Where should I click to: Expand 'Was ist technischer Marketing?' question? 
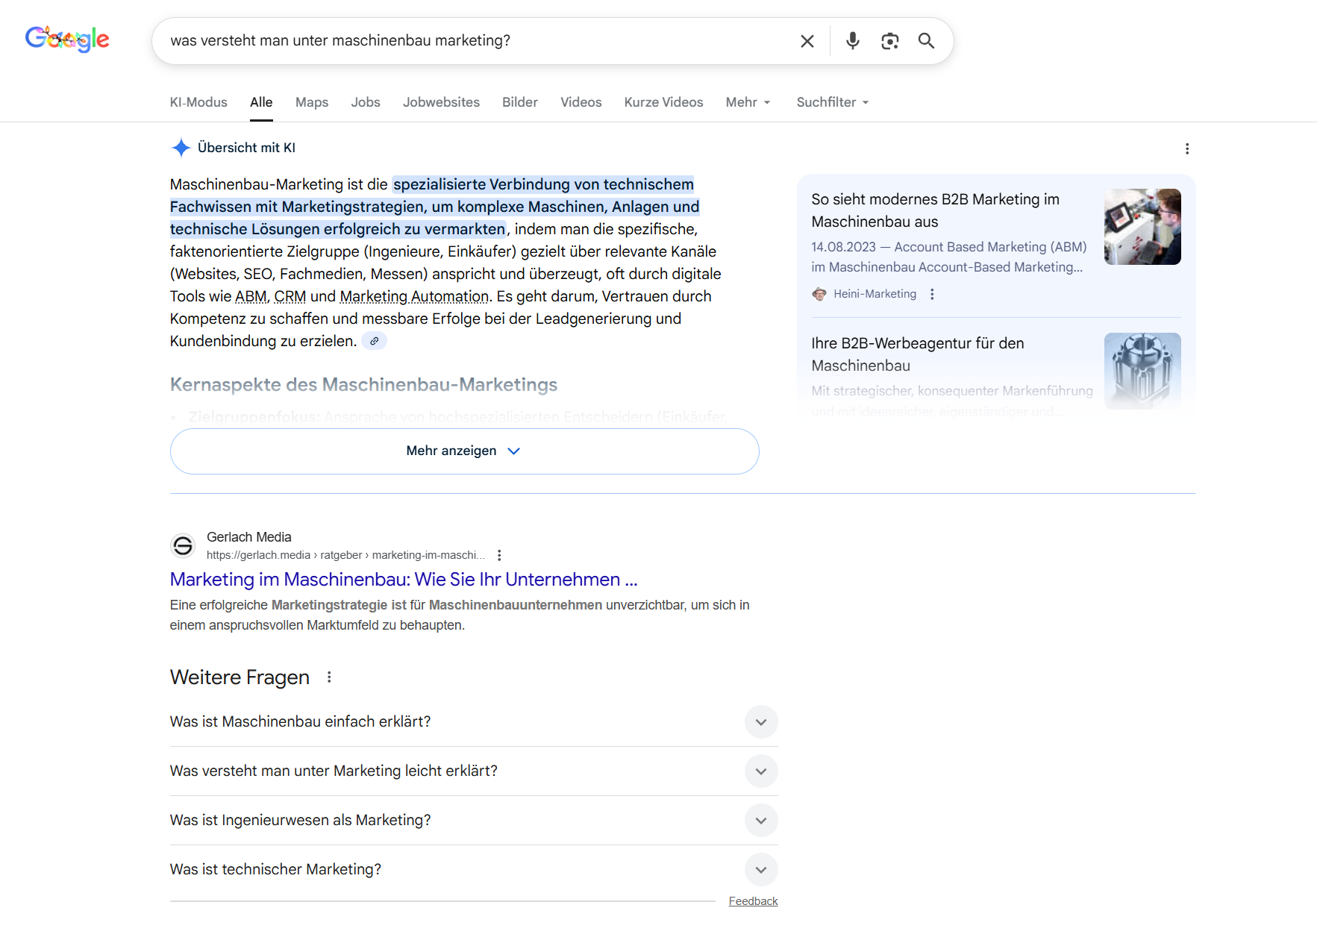[x=760, y=870]
